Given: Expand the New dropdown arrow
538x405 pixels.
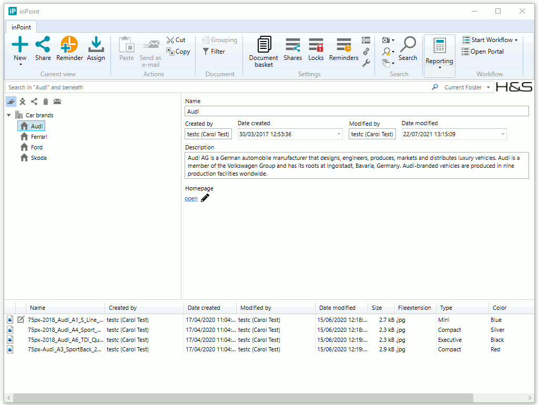Looking at the screenshot, I should pos(20,65).
